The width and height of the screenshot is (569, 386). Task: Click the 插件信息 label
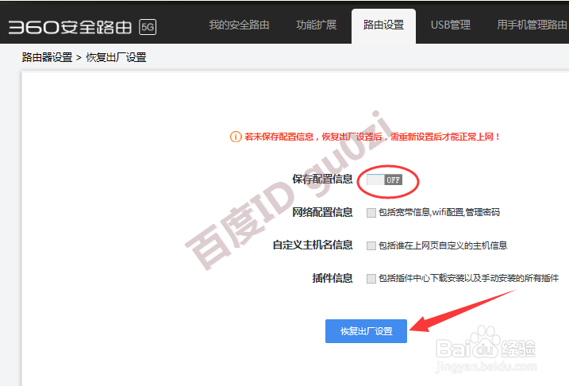pyautogui.click(x=333, y=278)
